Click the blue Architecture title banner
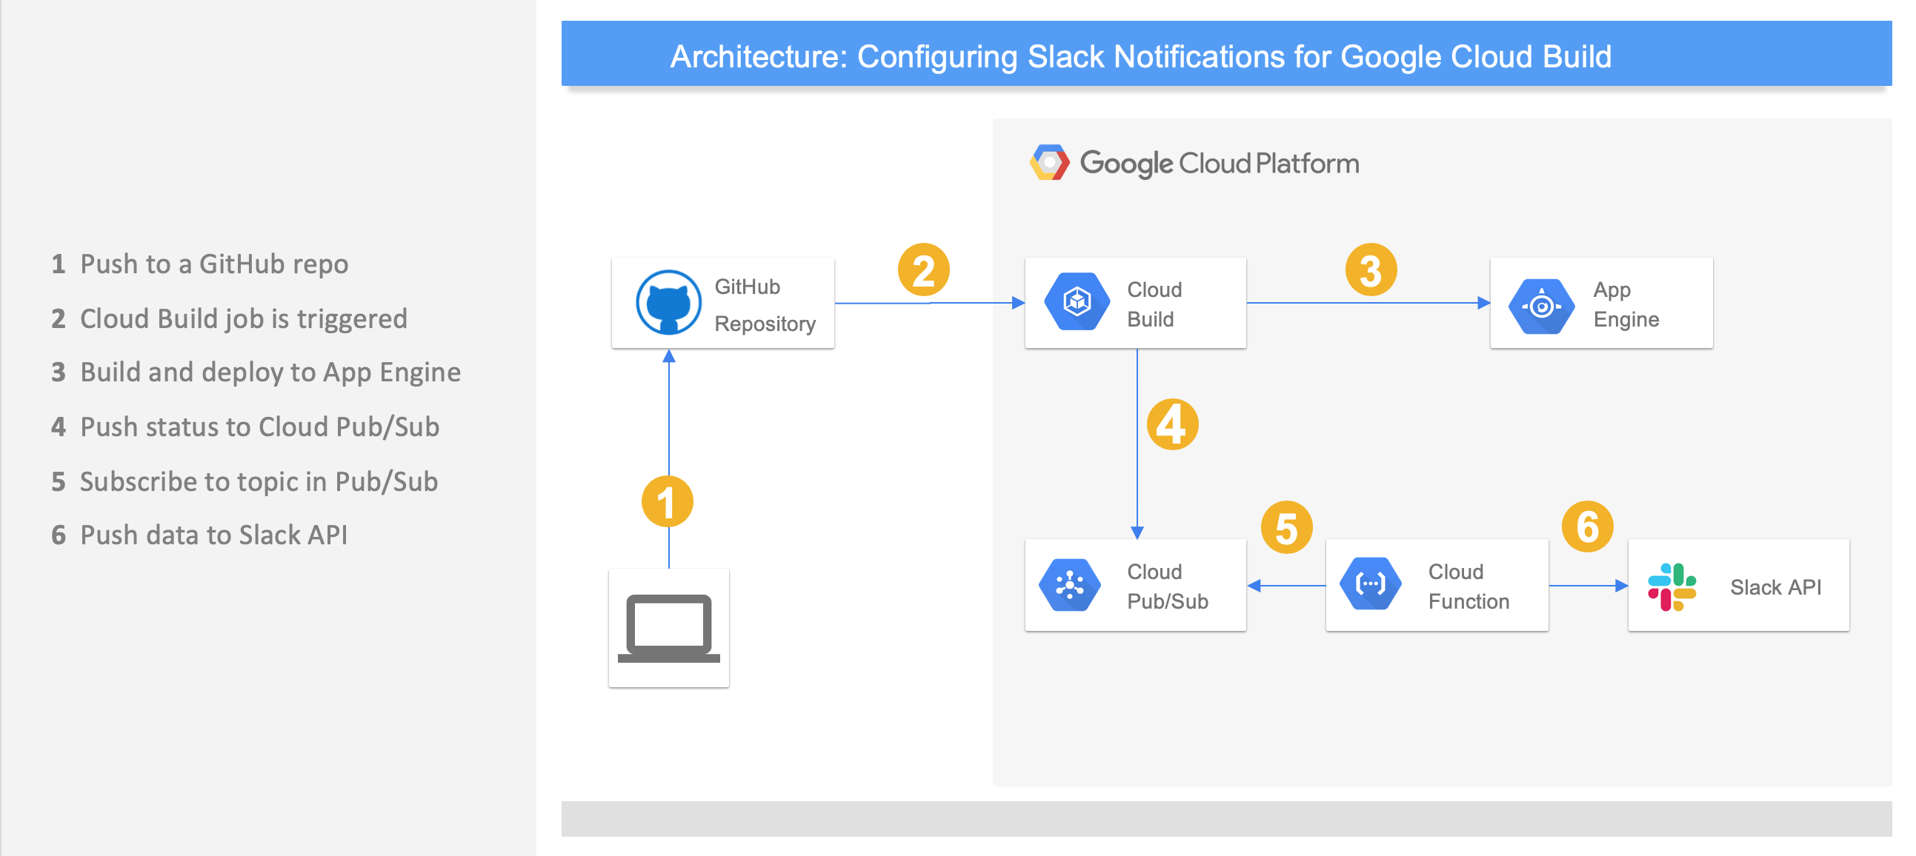Viewport: 1916px width, 856px height. (1225, 55)
